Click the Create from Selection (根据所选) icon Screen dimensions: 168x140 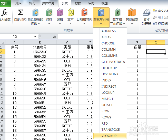click(155, 24)
